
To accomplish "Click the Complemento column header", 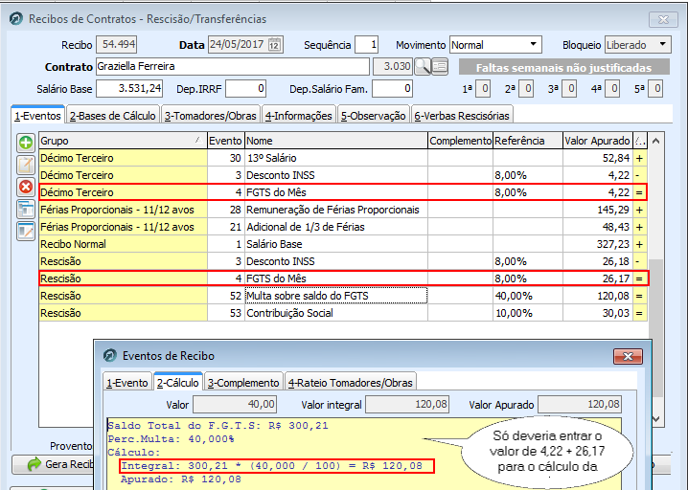I will 460,141.
